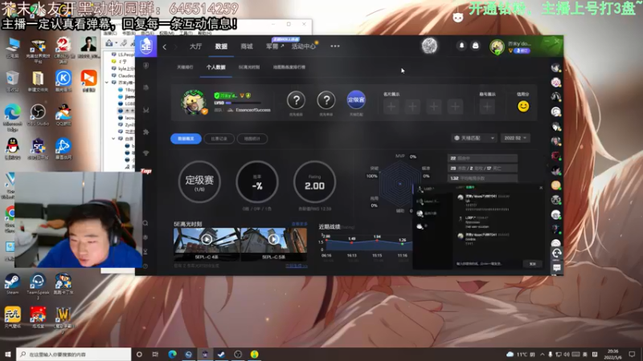This screenshot has width=643, height=361.
Task: Collapse the expanded channel below Claudec in TeamSpeak
Action: point(107,83)
